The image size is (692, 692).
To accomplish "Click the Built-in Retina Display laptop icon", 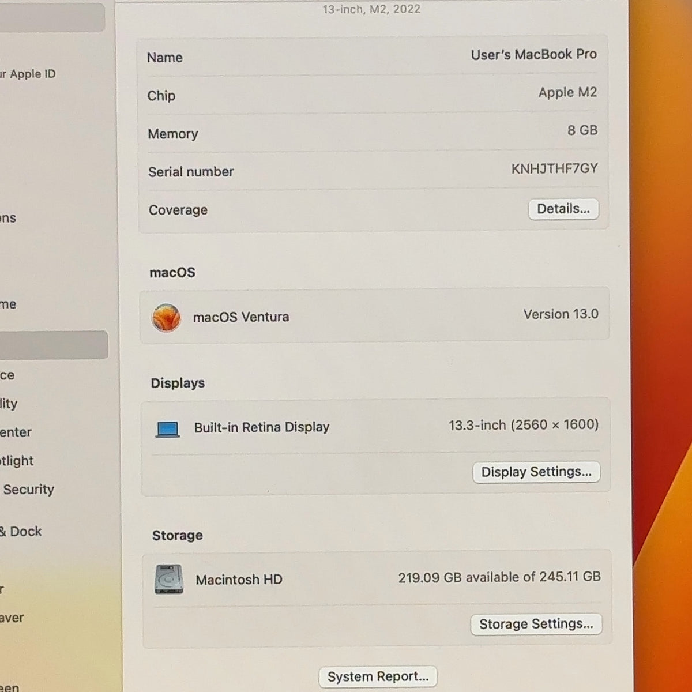I will tap(168, 430).
